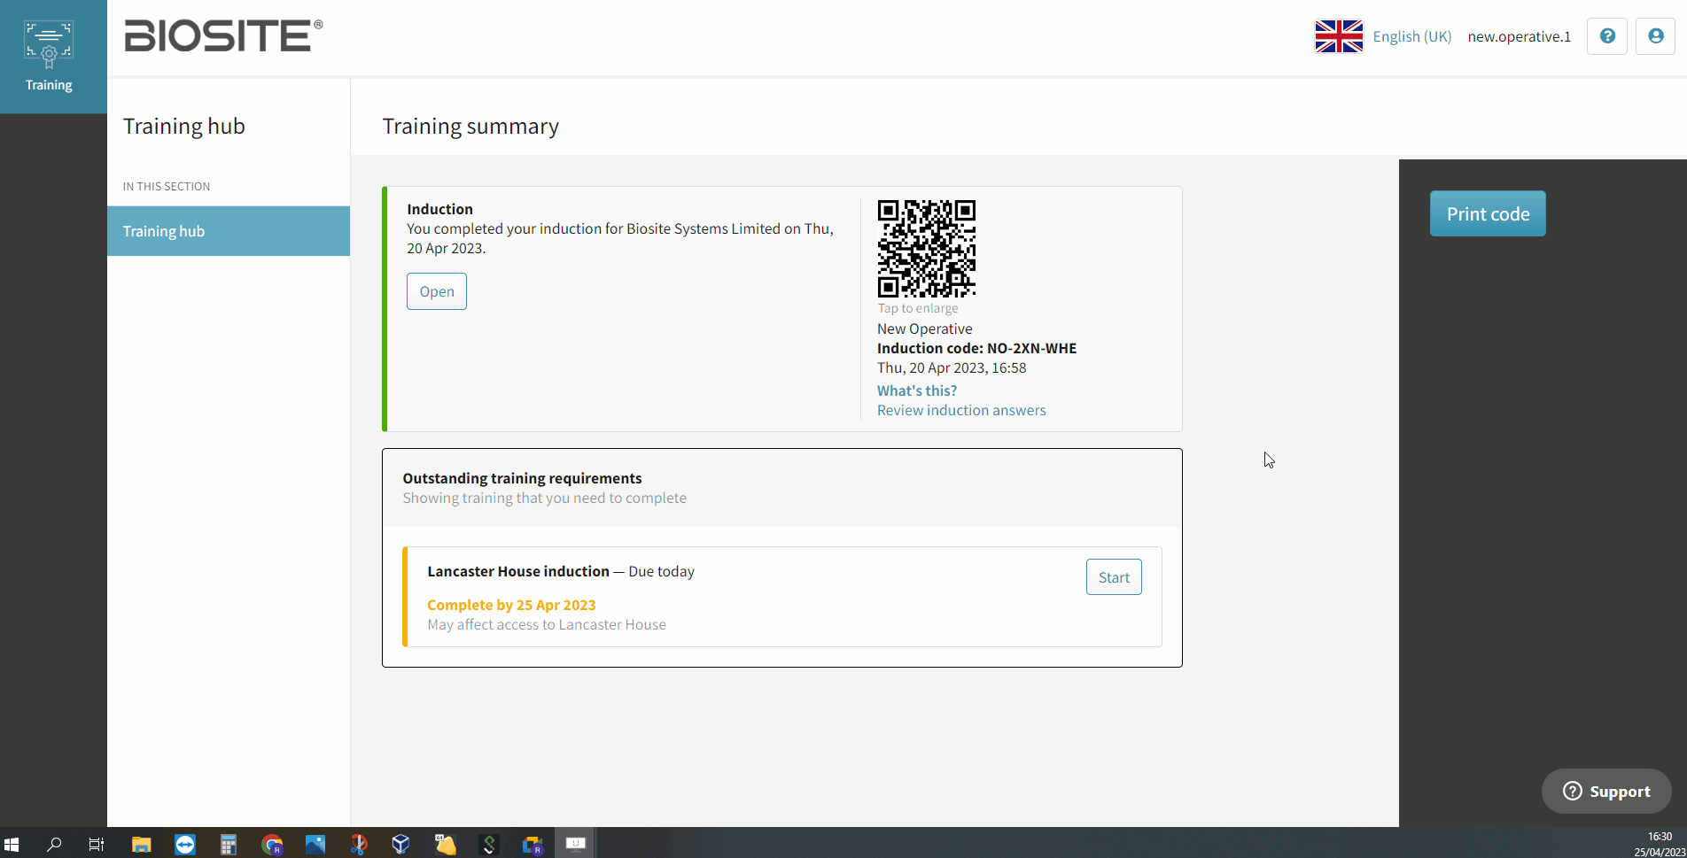Open File Explorer from the taskbar

141,844
